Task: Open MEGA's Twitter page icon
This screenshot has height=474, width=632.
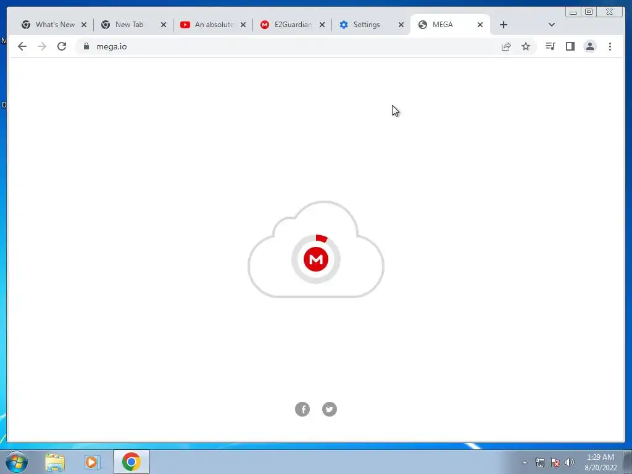Action: tap(330, 409)
